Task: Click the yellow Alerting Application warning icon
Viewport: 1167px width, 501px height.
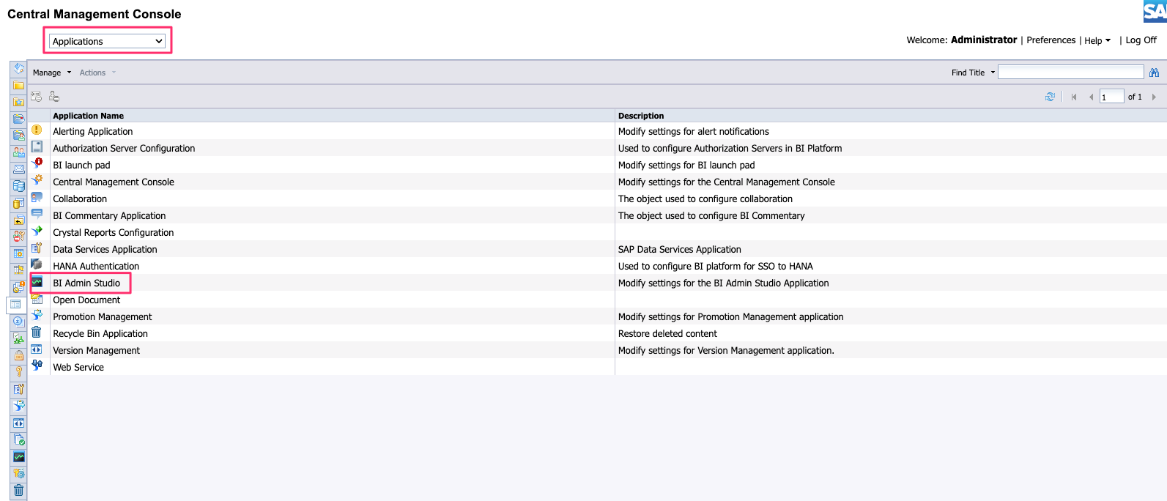Action: (37, 130)
